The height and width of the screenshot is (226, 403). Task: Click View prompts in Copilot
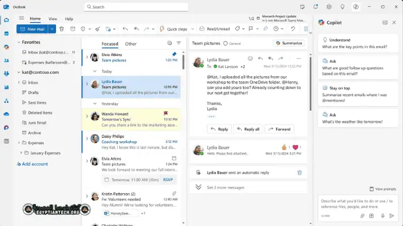point(383,189)
